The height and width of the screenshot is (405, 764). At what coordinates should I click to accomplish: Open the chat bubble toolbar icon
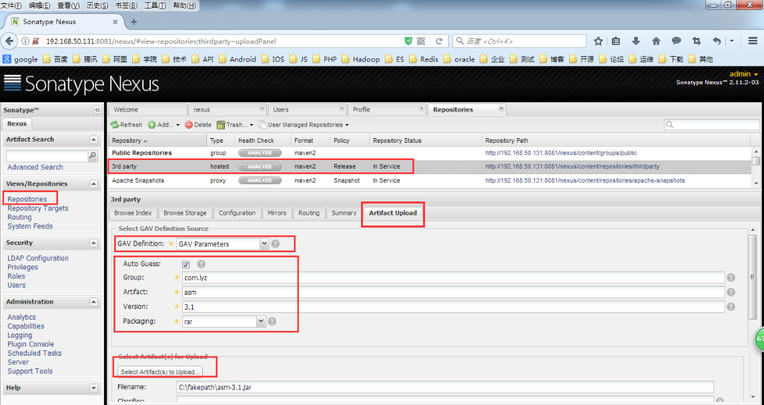pyautogui.click(x=677, y=41)
